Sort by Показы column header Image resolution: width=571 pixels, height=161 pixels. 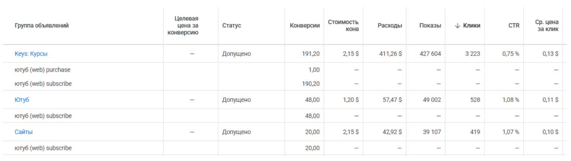pos(430,25)
